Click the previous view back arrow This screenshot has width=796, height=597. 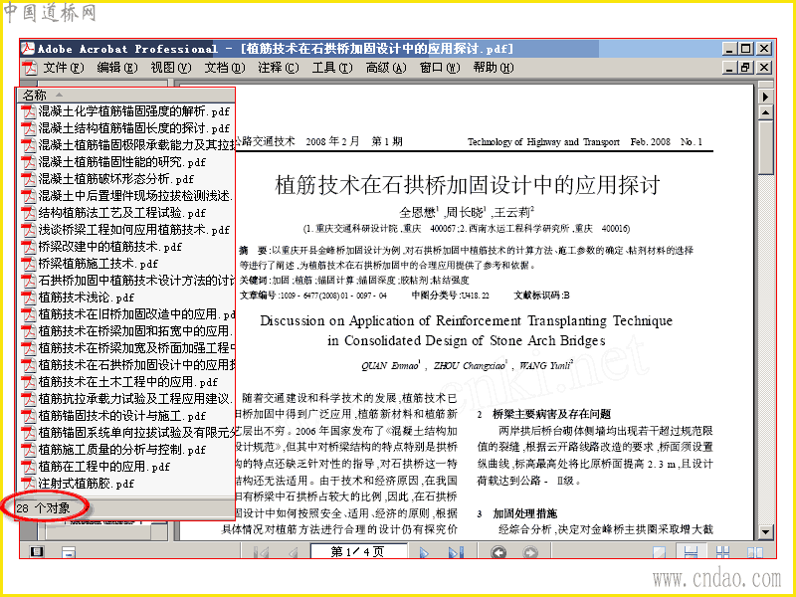coord(498,552)
